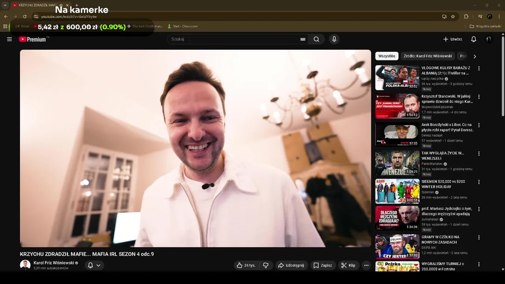Open options for VLOGOWE KULISY BARAŻU video
505x284 pixels.
click(x=479, y=68)
